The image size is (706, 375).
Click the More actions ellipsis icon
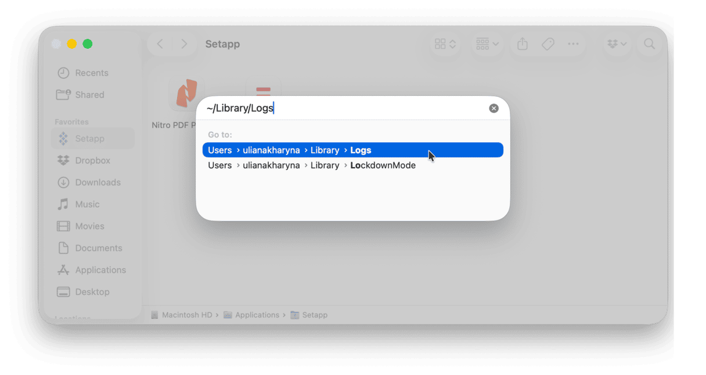(573, 44)
